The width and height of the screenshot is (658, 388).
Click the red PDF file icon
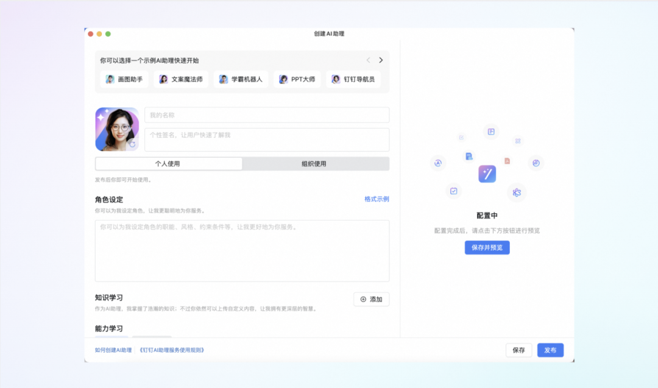point(507,161)
